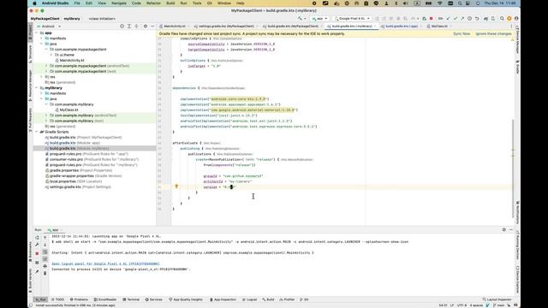This screenshot has height=308, width=548.
Task: Select settings.gradle.kts in project tree
Action: point(65,187)
